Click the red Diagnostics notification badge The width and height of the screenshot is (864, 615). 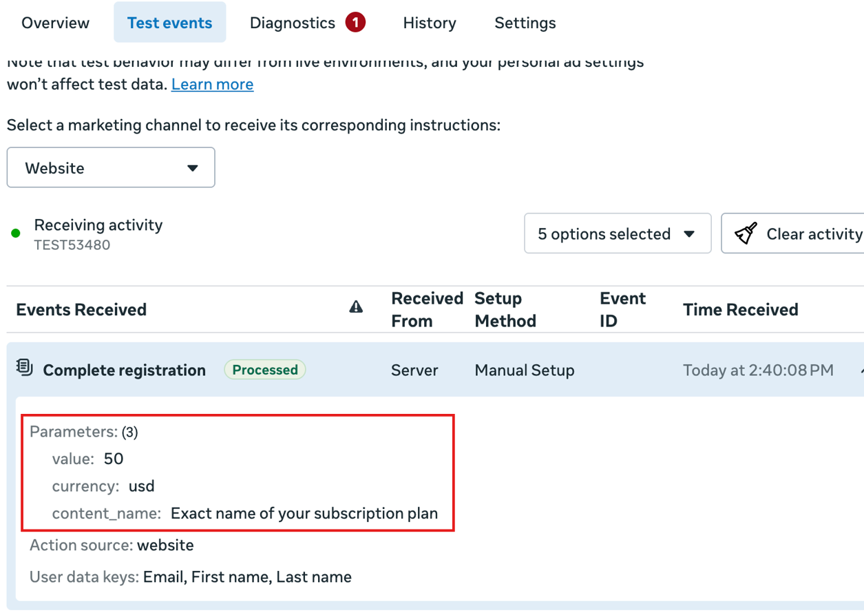click(x=355, y=23)
